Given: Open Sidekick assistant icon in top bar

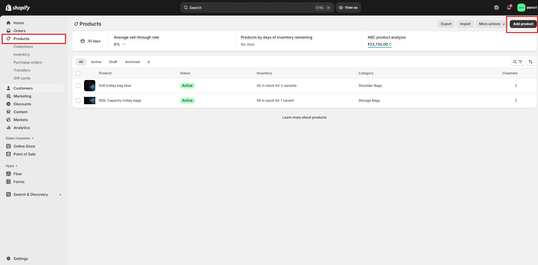Looking at the screenshot, I should pos(497,8).
